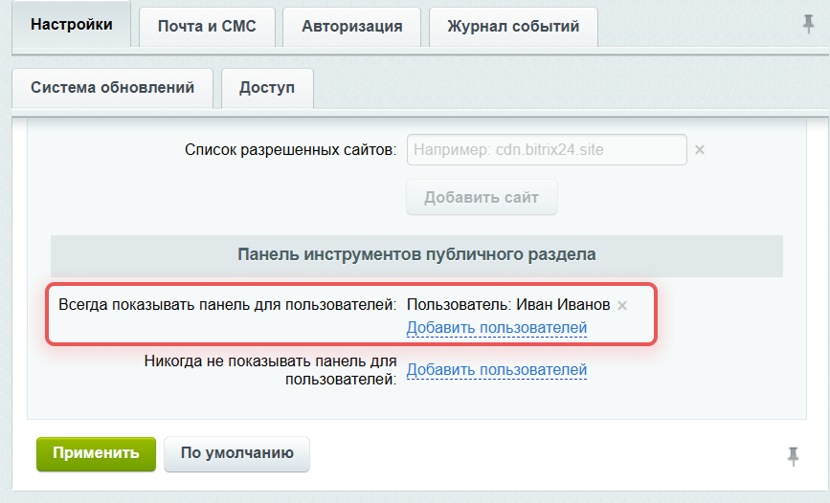Remove user Иван Иванов with the X icon

(x=622, y=306)
